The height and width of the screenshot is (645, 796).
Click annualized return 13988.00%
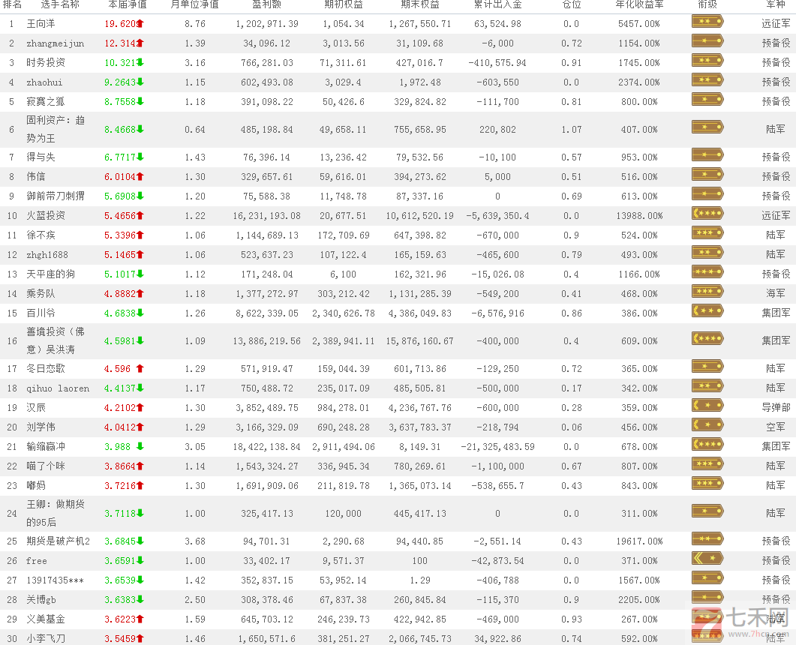tap(640, 216)
